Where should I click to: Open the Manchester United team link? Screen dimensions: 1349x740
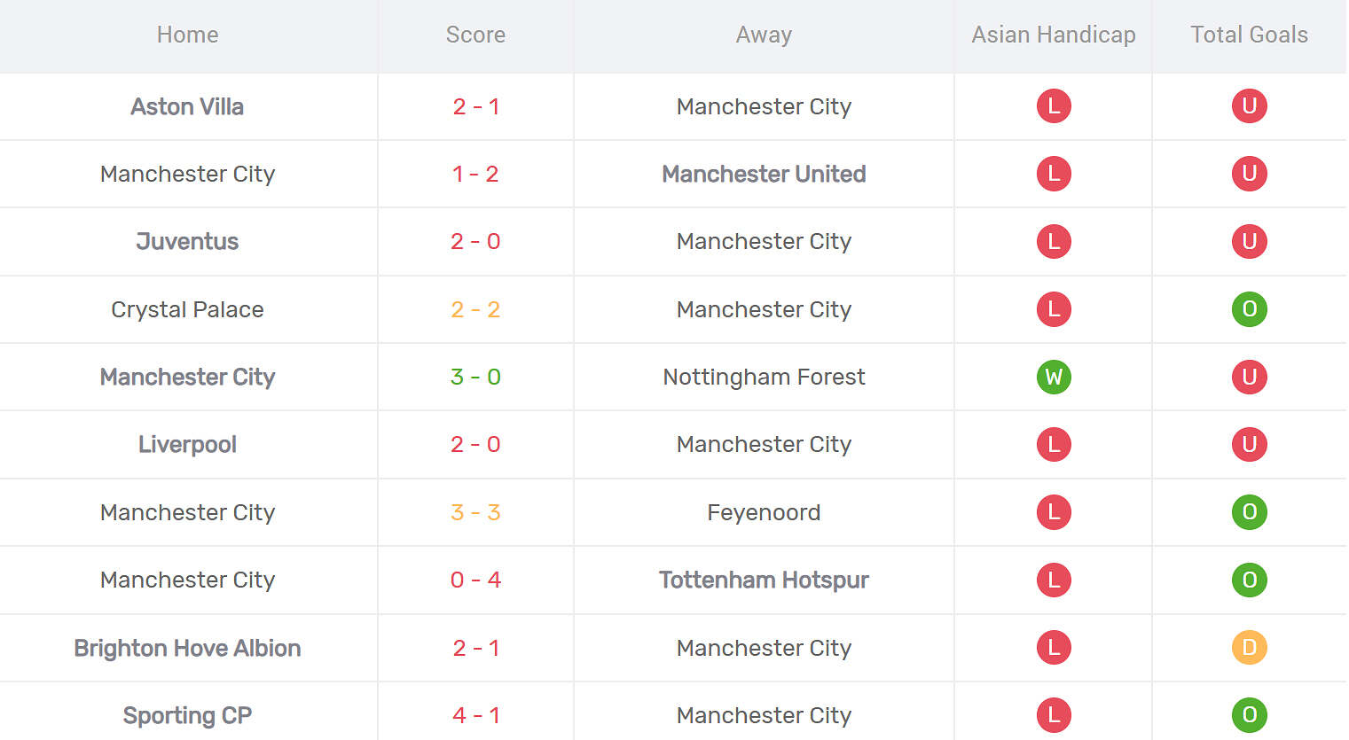[764, 174]
